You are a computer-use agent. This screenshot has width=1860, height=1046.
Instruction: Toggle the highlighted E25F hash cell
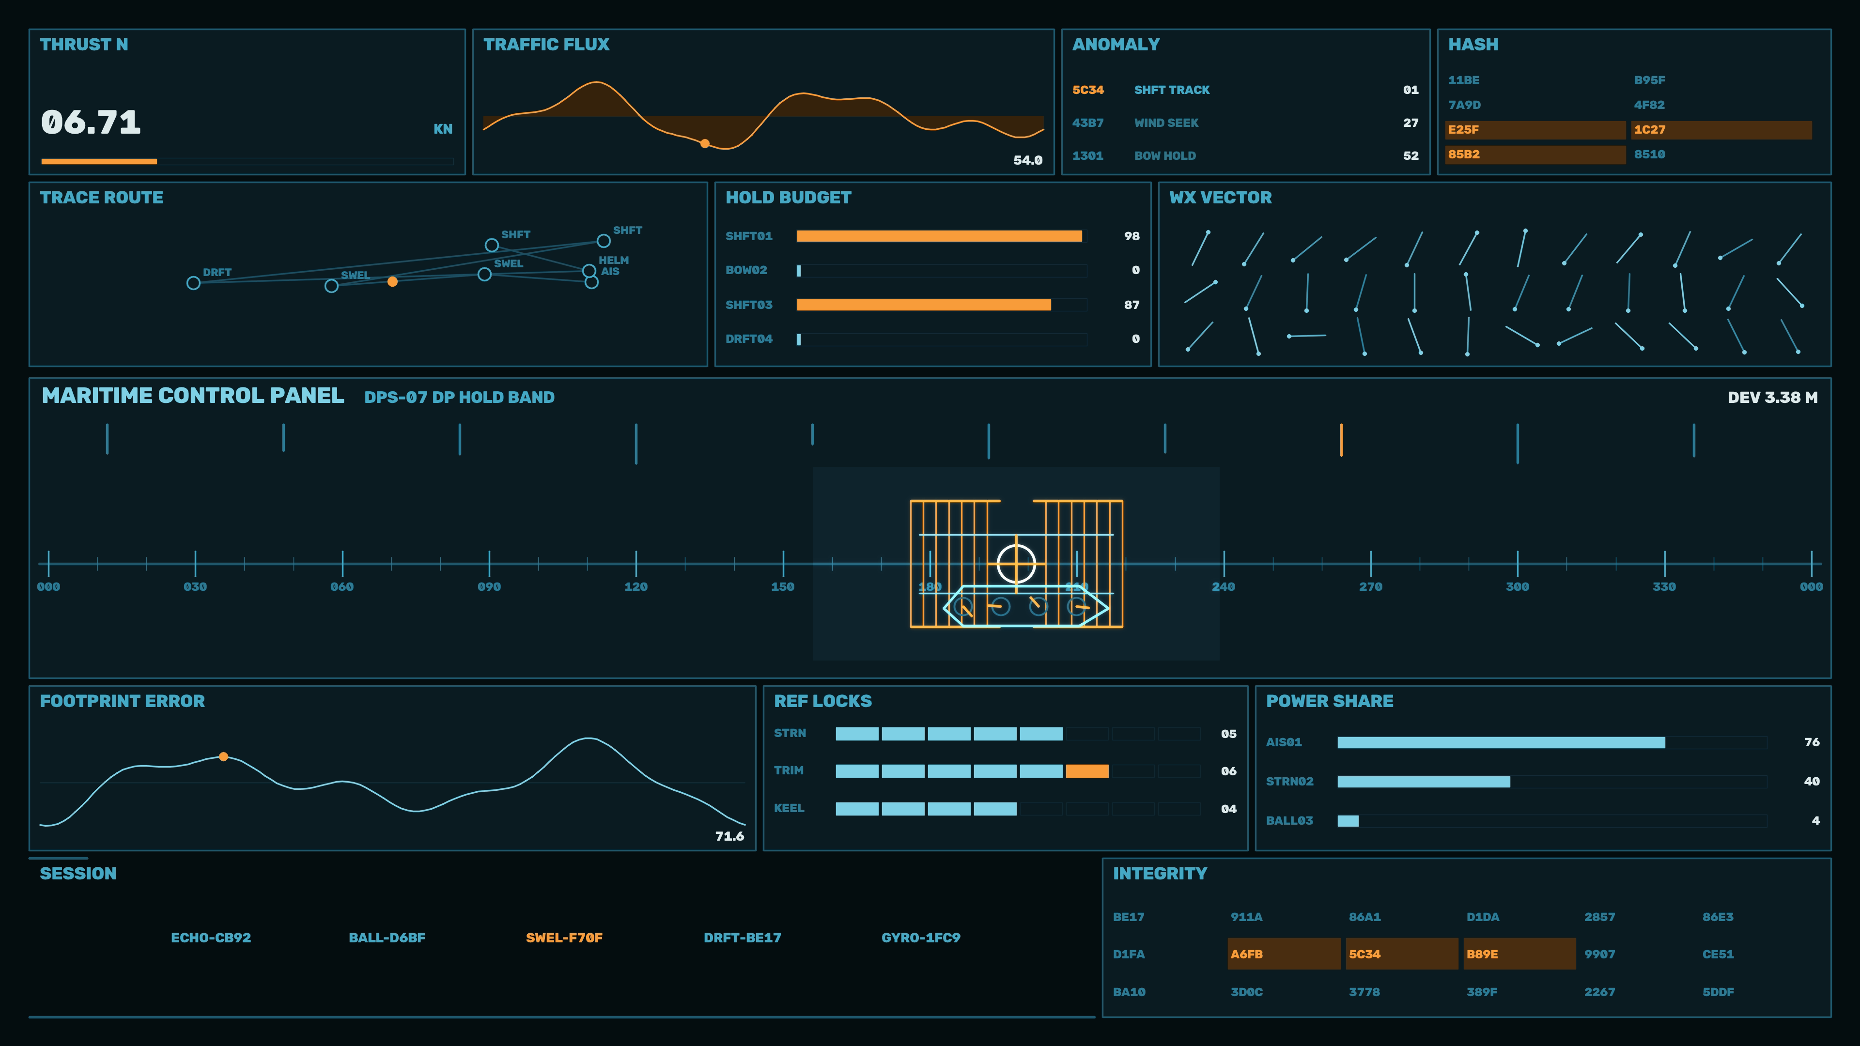pyautogui.click(x=1535, y=130)
